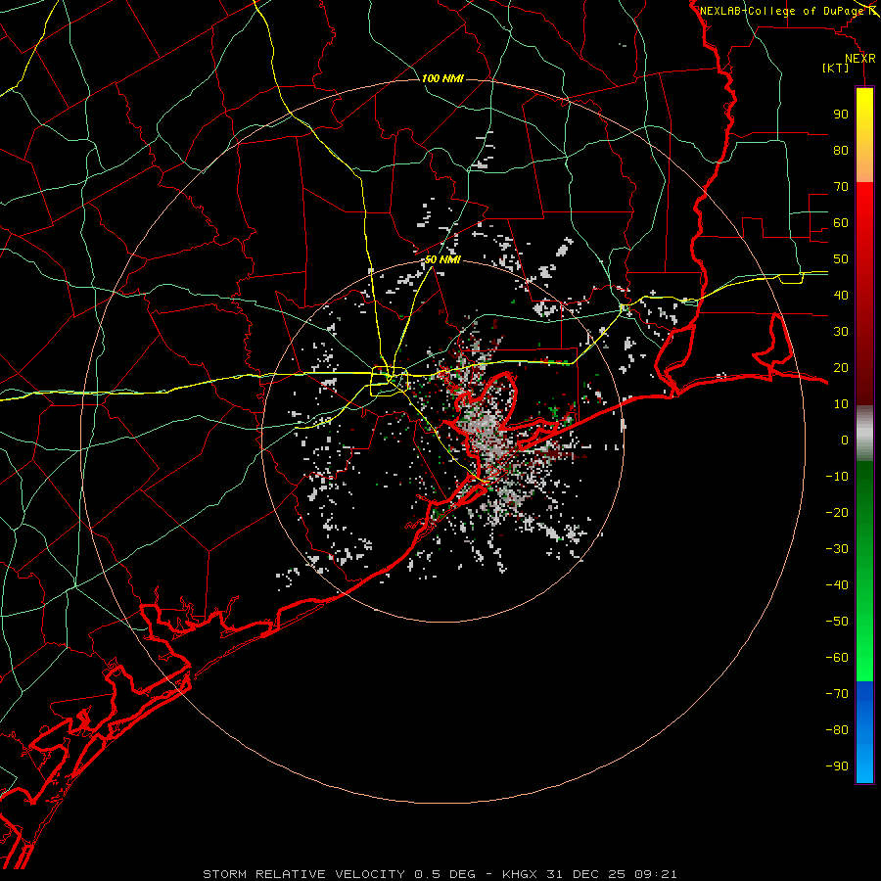Screen dimensions: 881x881
Task: Click the -50 value on the velocity scale
Action: (x=837, y=622)
